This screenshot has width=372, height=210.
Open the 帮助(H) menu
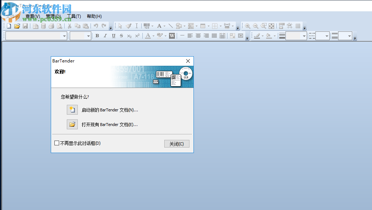[94, 16]
